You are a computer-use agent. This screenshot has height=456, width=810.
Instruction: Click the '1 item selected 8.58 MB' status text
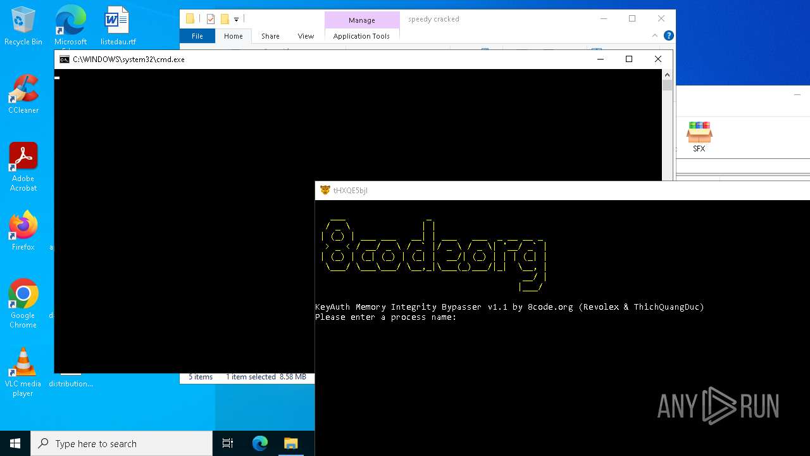click(x=266, y=377)
